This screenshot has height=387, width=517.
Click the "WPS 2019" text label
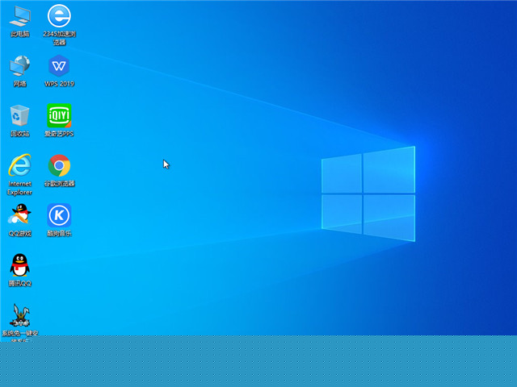(x=59, y=84)
